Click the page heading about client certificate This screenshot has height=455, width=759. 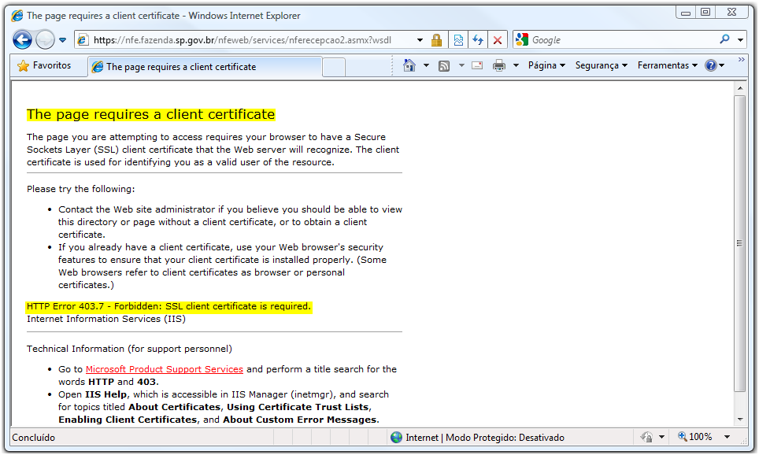[x=151, y=114]
